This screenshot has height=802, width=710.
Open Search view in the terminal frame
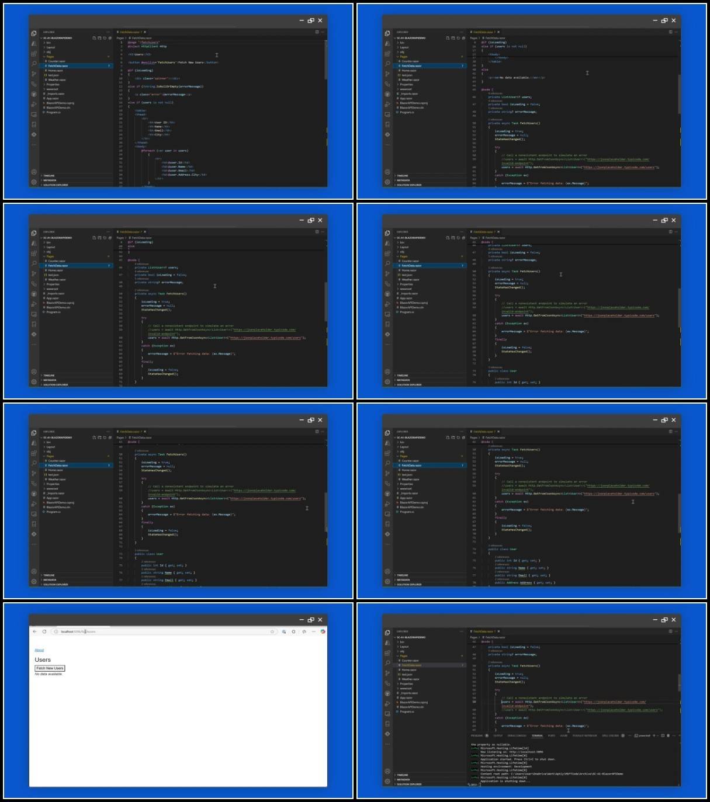pyautogui.click(x=387, y=663)
